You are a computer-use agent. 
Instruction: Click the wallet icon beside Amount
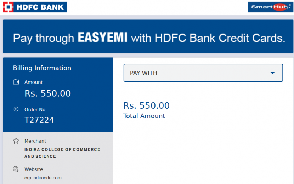16,82
